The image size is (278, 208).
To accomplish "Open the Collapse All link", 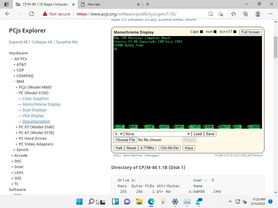I will [42, 42].
